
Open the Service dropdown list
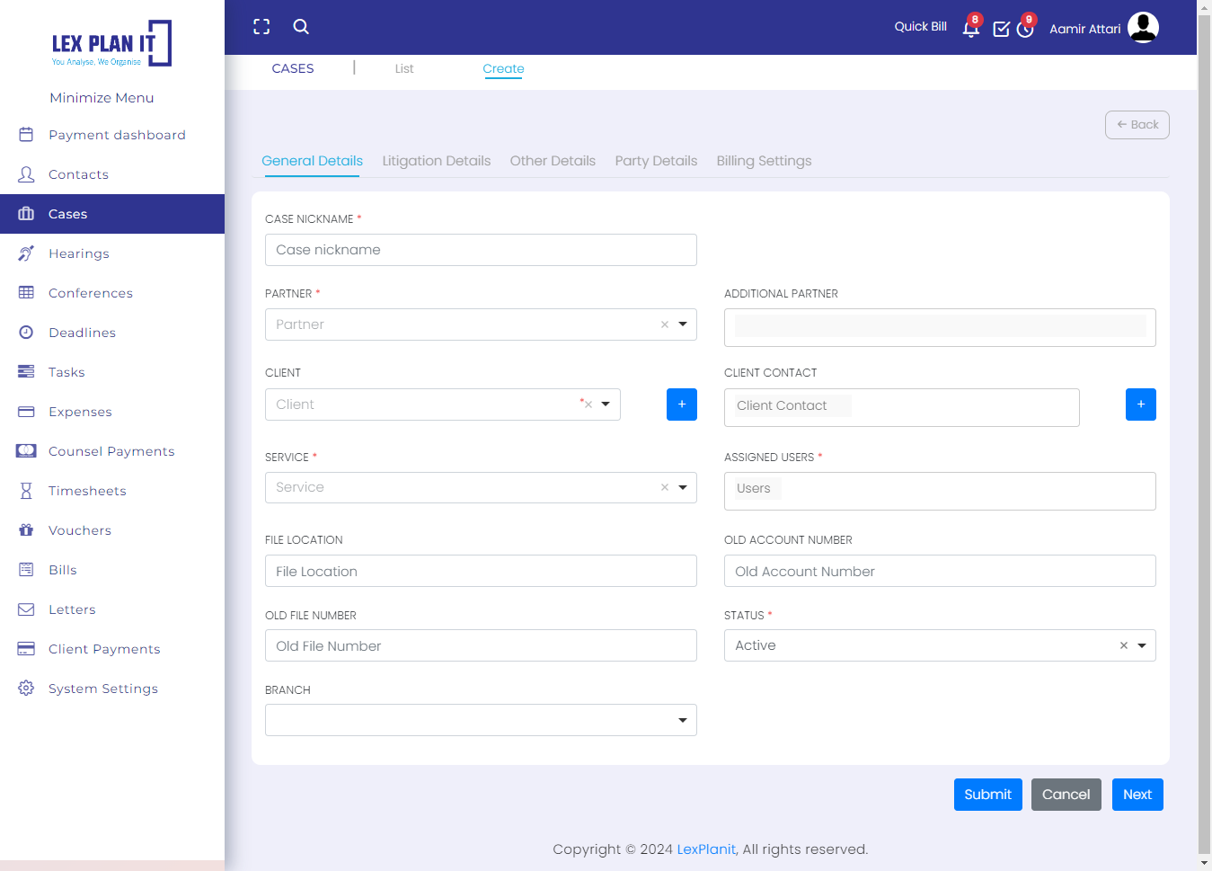683,487
